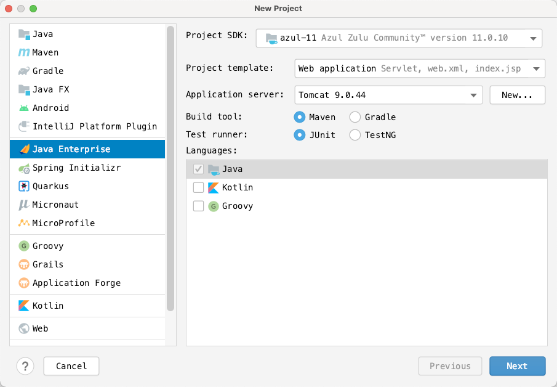Select Java FX in the sidebar list
Viewport: 557px width, 387px height.
[87, 89]
